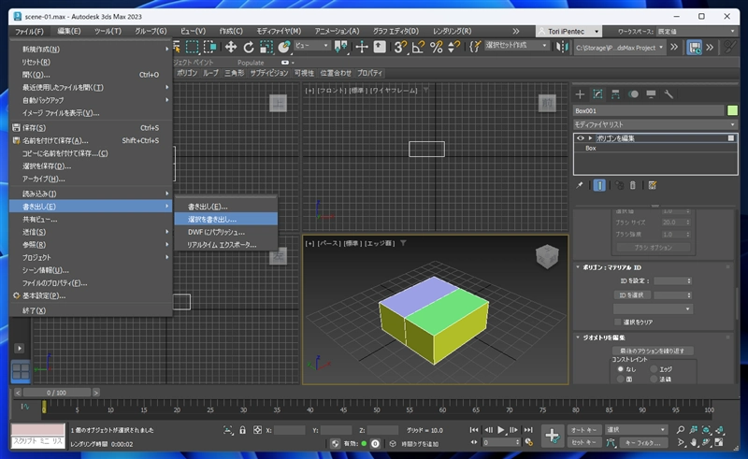This screenshot has height=459, width=748.
Task: Open the 読み込み(I) submenu
Action: (91, 194)
